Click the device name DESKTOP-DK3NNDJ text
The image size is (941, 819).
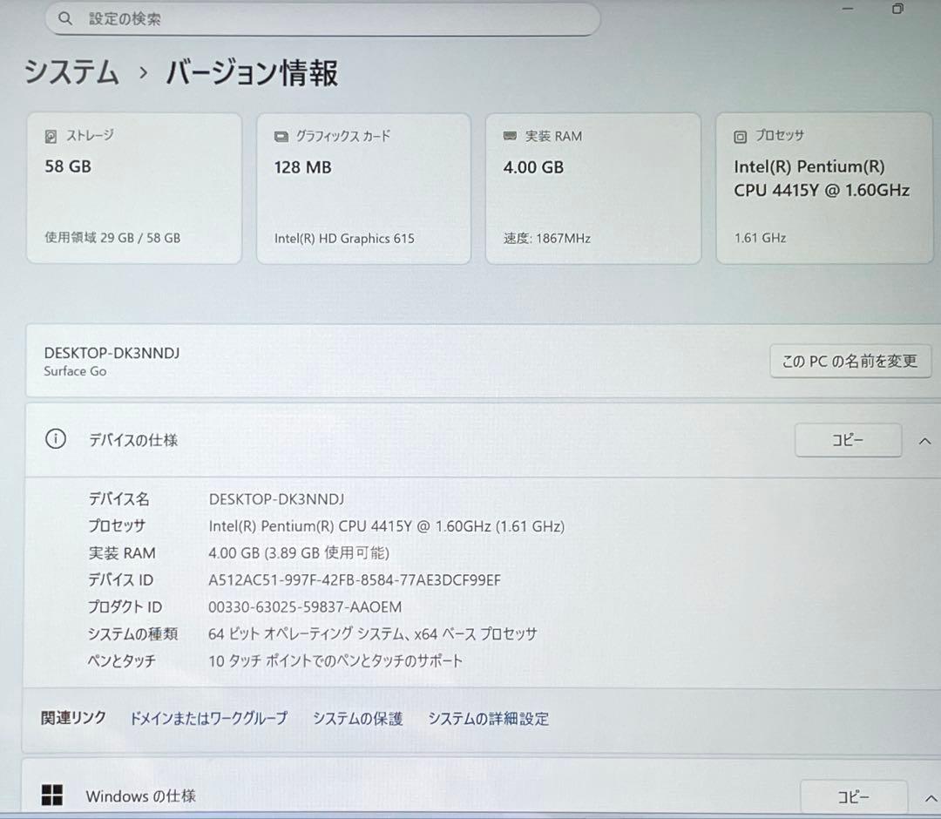pyautogui.click(x=112, y=353)
